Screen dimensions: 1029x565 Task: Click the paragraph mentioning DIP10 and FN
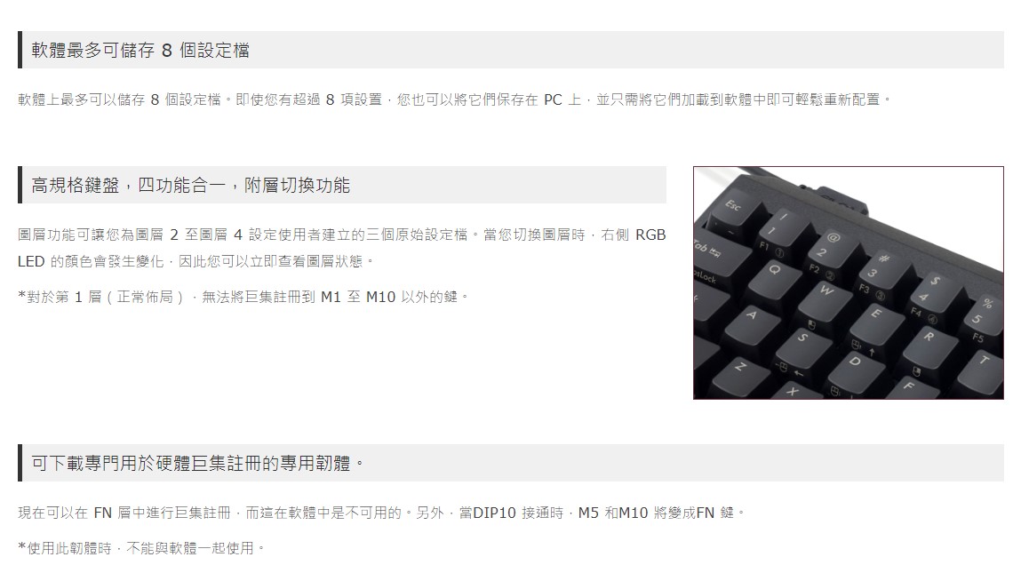point(381,513)
